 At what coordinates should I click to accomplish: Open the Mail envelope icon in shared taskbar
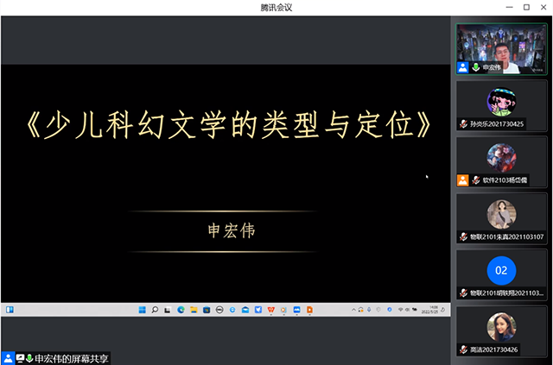click(x=245, y=310)
